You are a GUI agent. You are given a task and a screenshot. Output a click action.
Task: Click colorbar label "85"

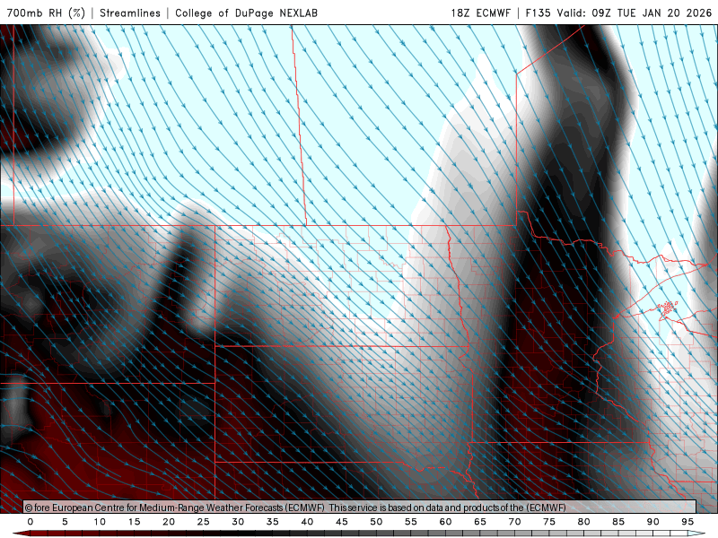[618, 522]
